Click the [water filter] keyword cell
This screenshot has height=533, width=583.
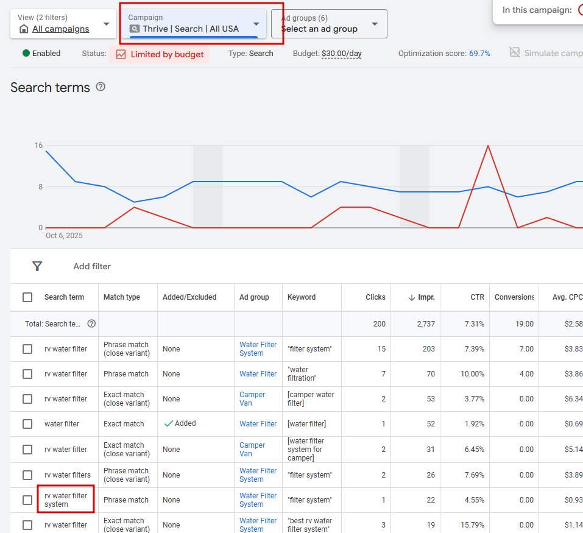[x=306, y=424]
